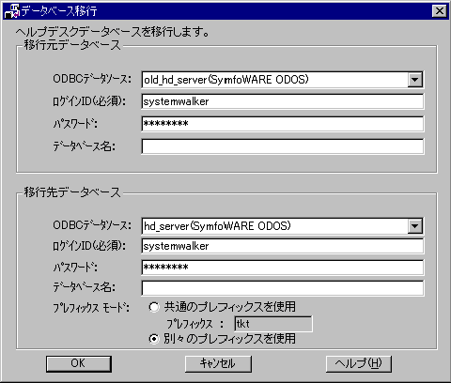The image size is (451, 383).
Task: Select 別々のプレフィックスを使用 radio button
Action: tap(154, 339)
